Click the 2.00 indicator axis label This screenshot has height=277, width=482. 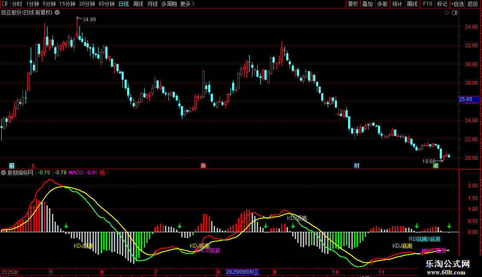(x=473, y=186)
